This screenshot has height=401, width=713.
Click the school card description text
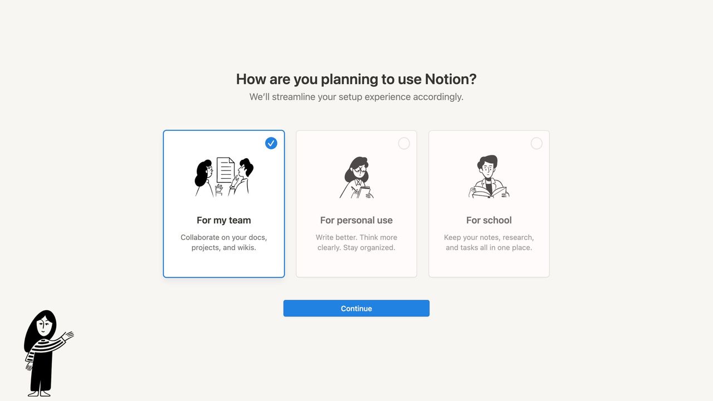point(489,242)
